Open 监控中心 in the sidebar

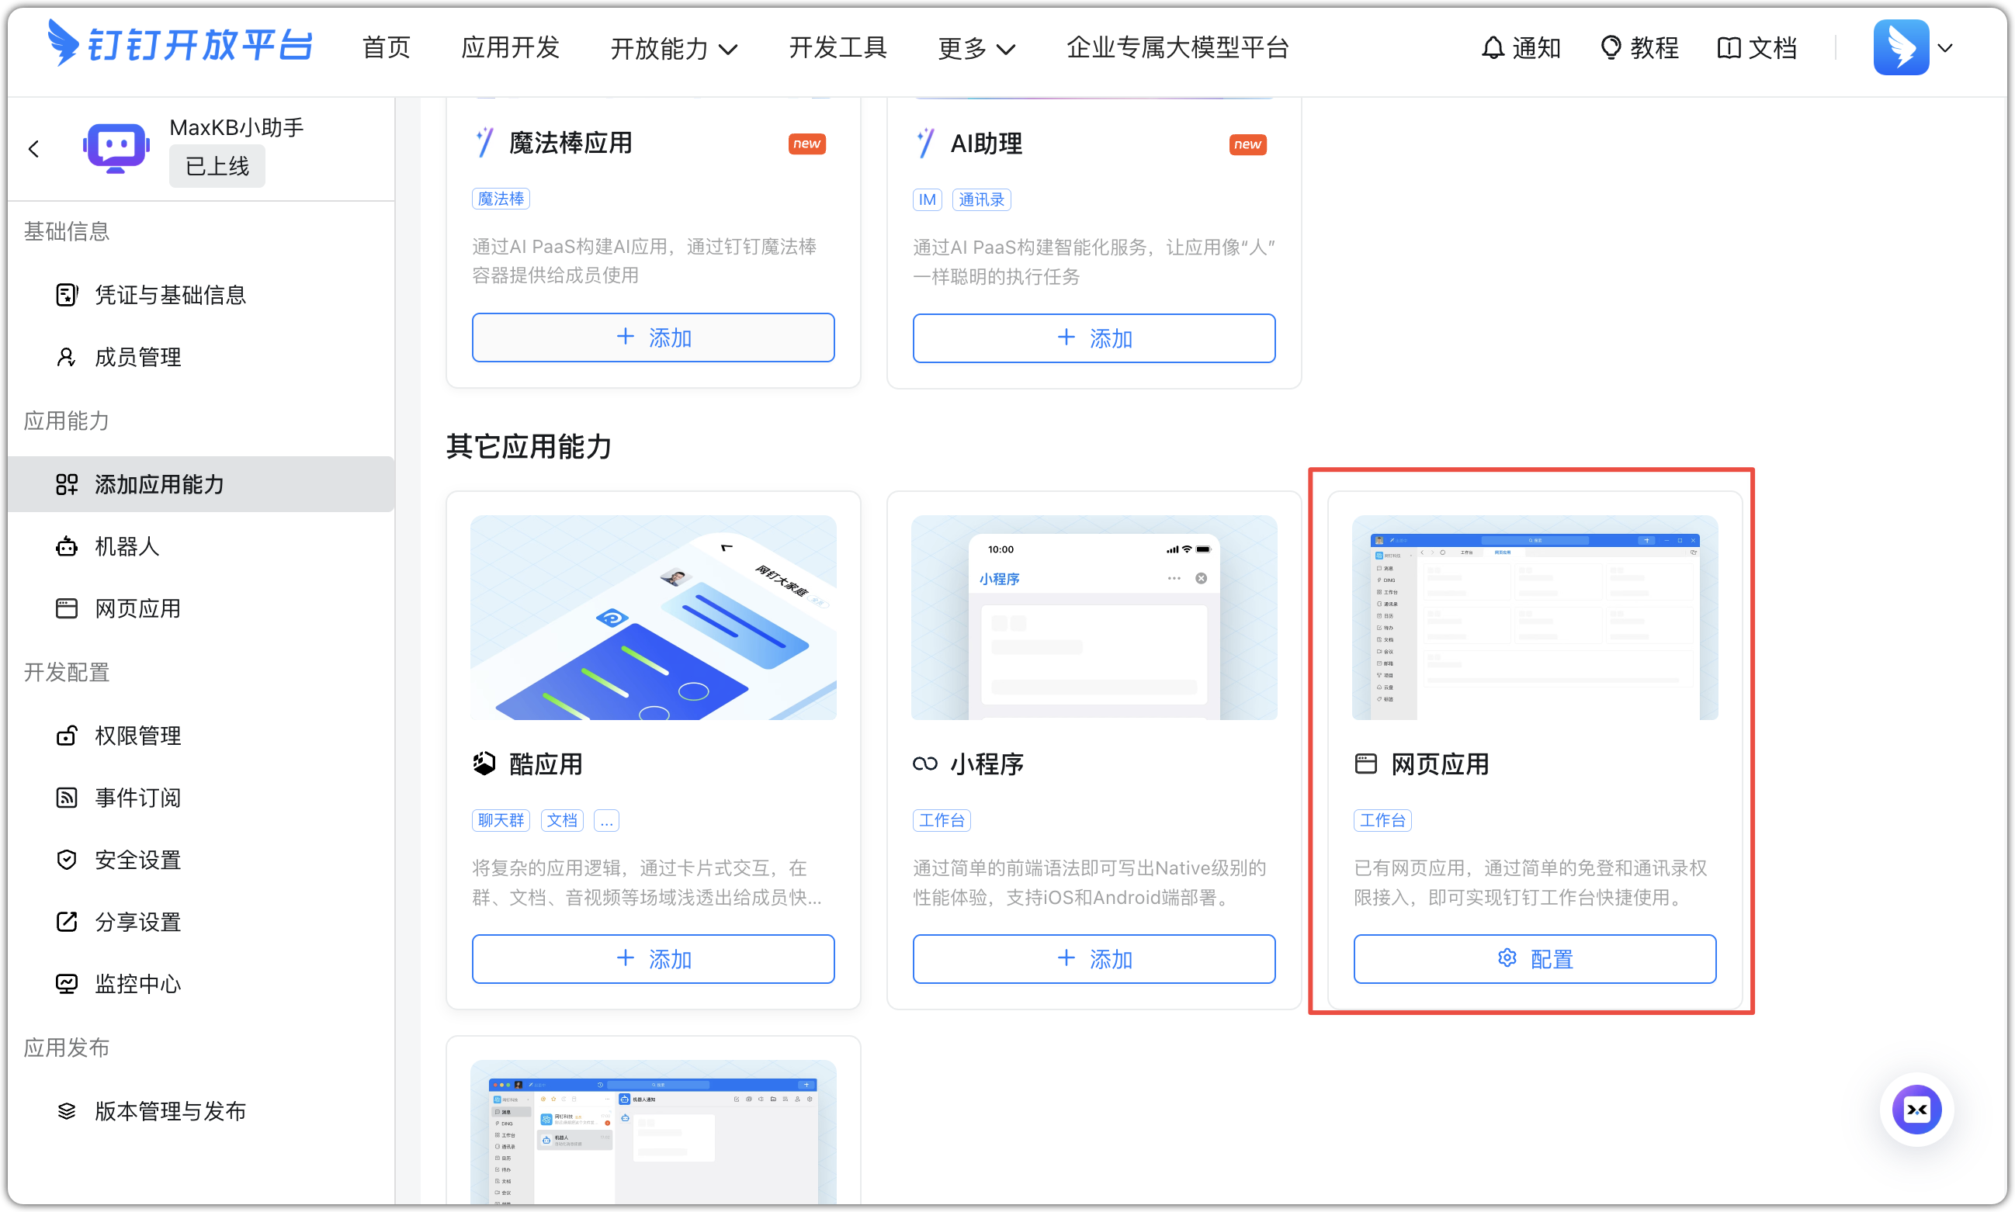pos(137,983)
